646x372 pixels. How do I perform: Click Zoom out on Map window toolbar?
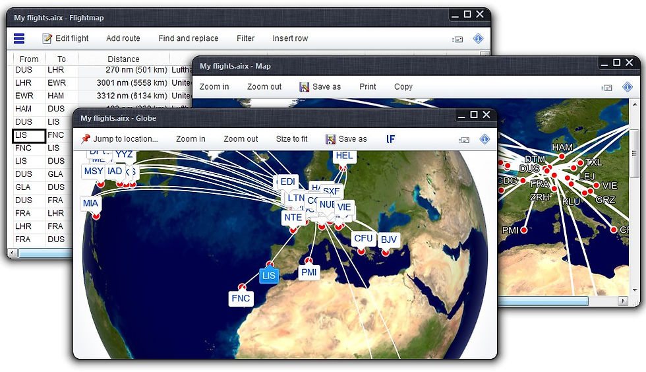264,86
